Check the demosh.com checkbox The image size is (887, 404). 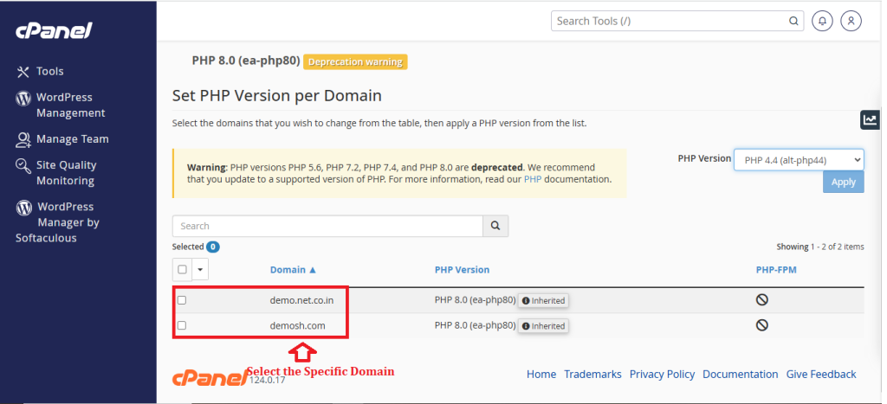(x=182, y=325)
